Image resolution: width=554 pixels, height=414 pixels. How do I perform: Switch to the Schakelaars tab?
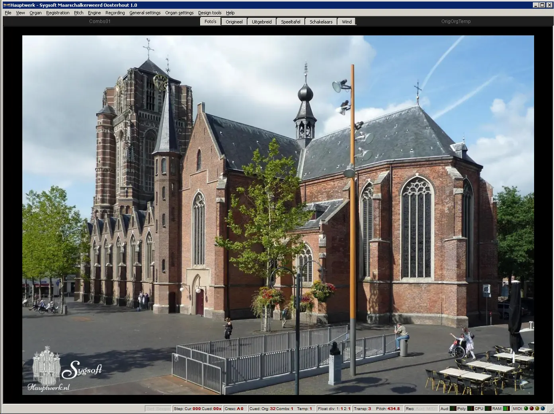click(x=321, y=22)
